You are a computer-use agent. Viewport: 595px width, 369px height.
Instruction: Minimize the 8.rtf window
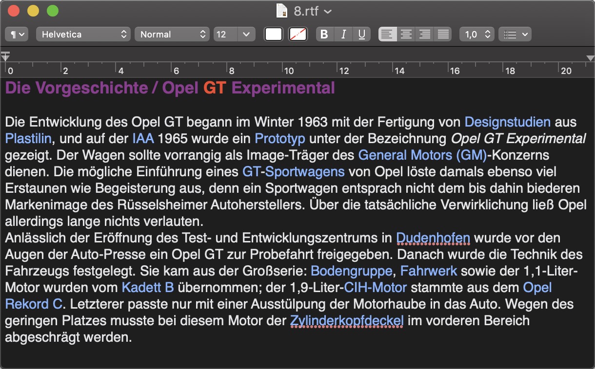pyautogui.click(x=33, y=11)
